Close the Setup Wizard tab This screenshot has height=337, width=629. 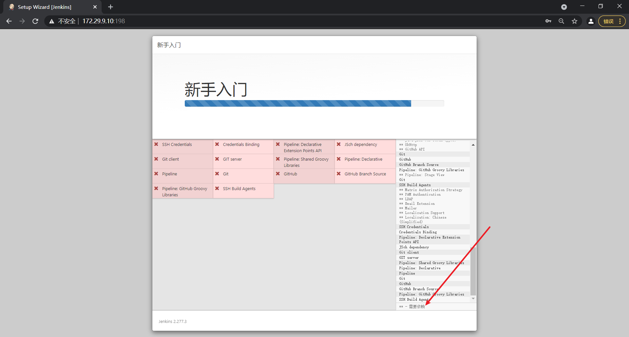pyautogui.click(x=95, y=7)
